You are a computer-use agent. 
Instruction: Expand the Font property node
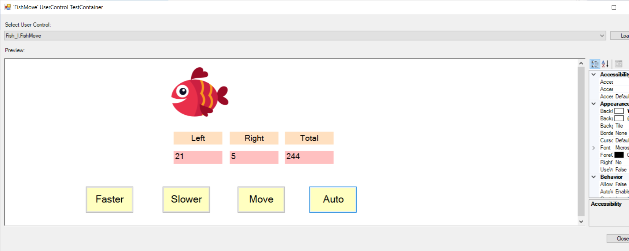[593, 148]
